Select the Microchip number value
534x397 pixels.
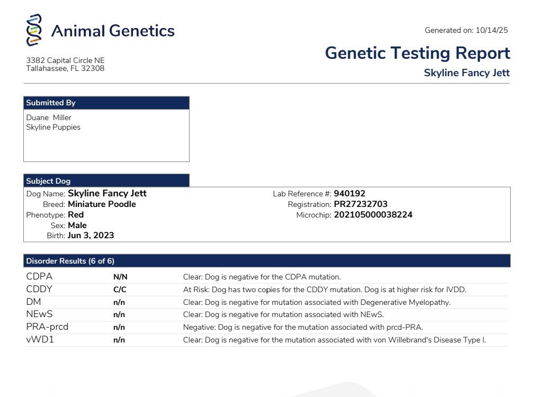click(373, 215)
